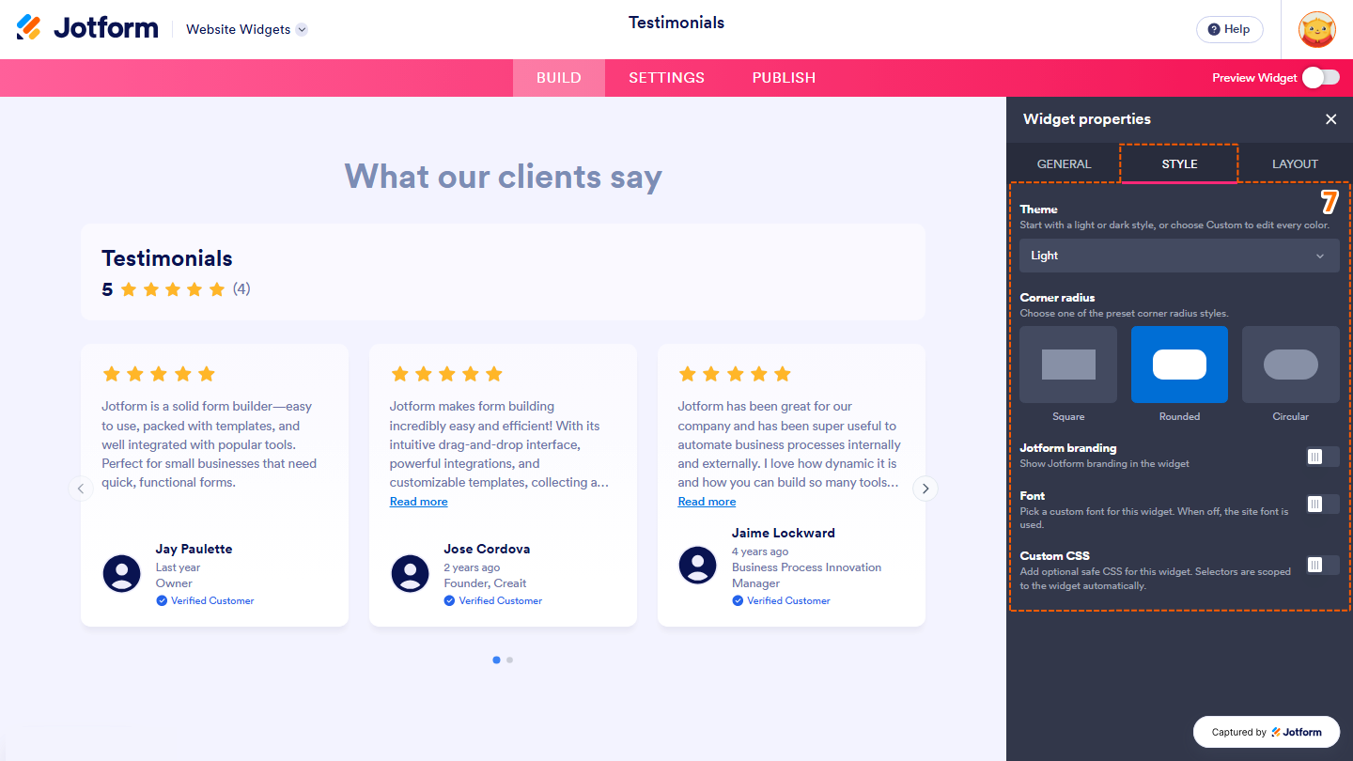Click the overall rating count (4)
This screenshot has height=761, width=1353.
(241, 288)
